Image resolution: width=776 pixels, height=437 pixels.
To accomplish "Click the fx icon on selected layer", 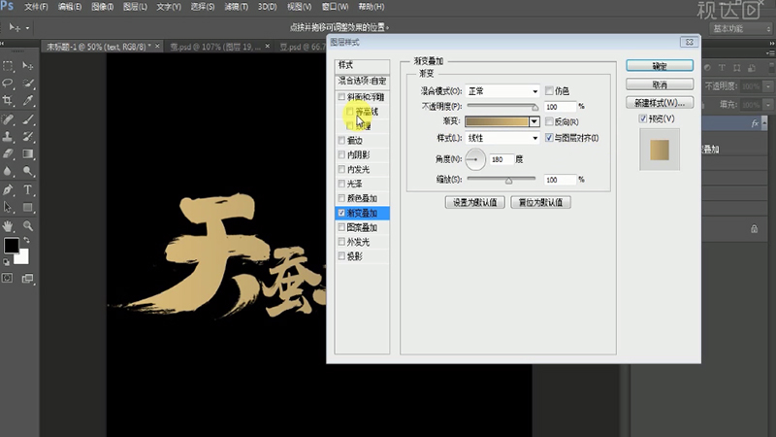I will (755, 124).
